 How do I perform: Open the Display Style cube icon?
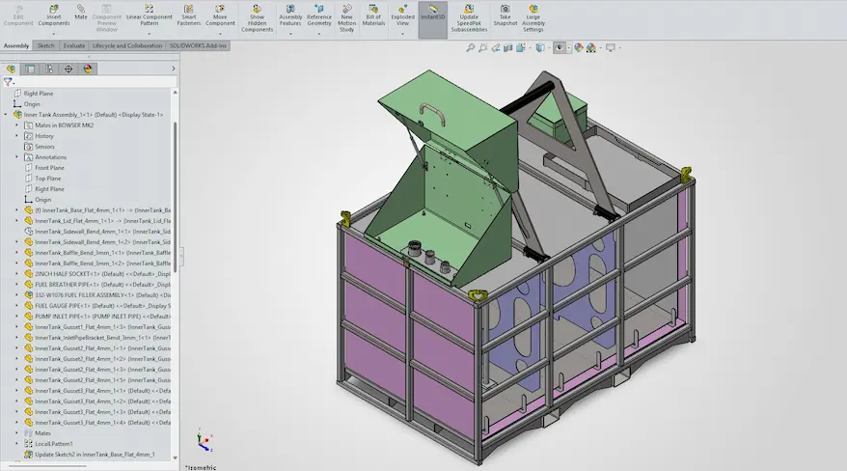[x=540, y=48]
